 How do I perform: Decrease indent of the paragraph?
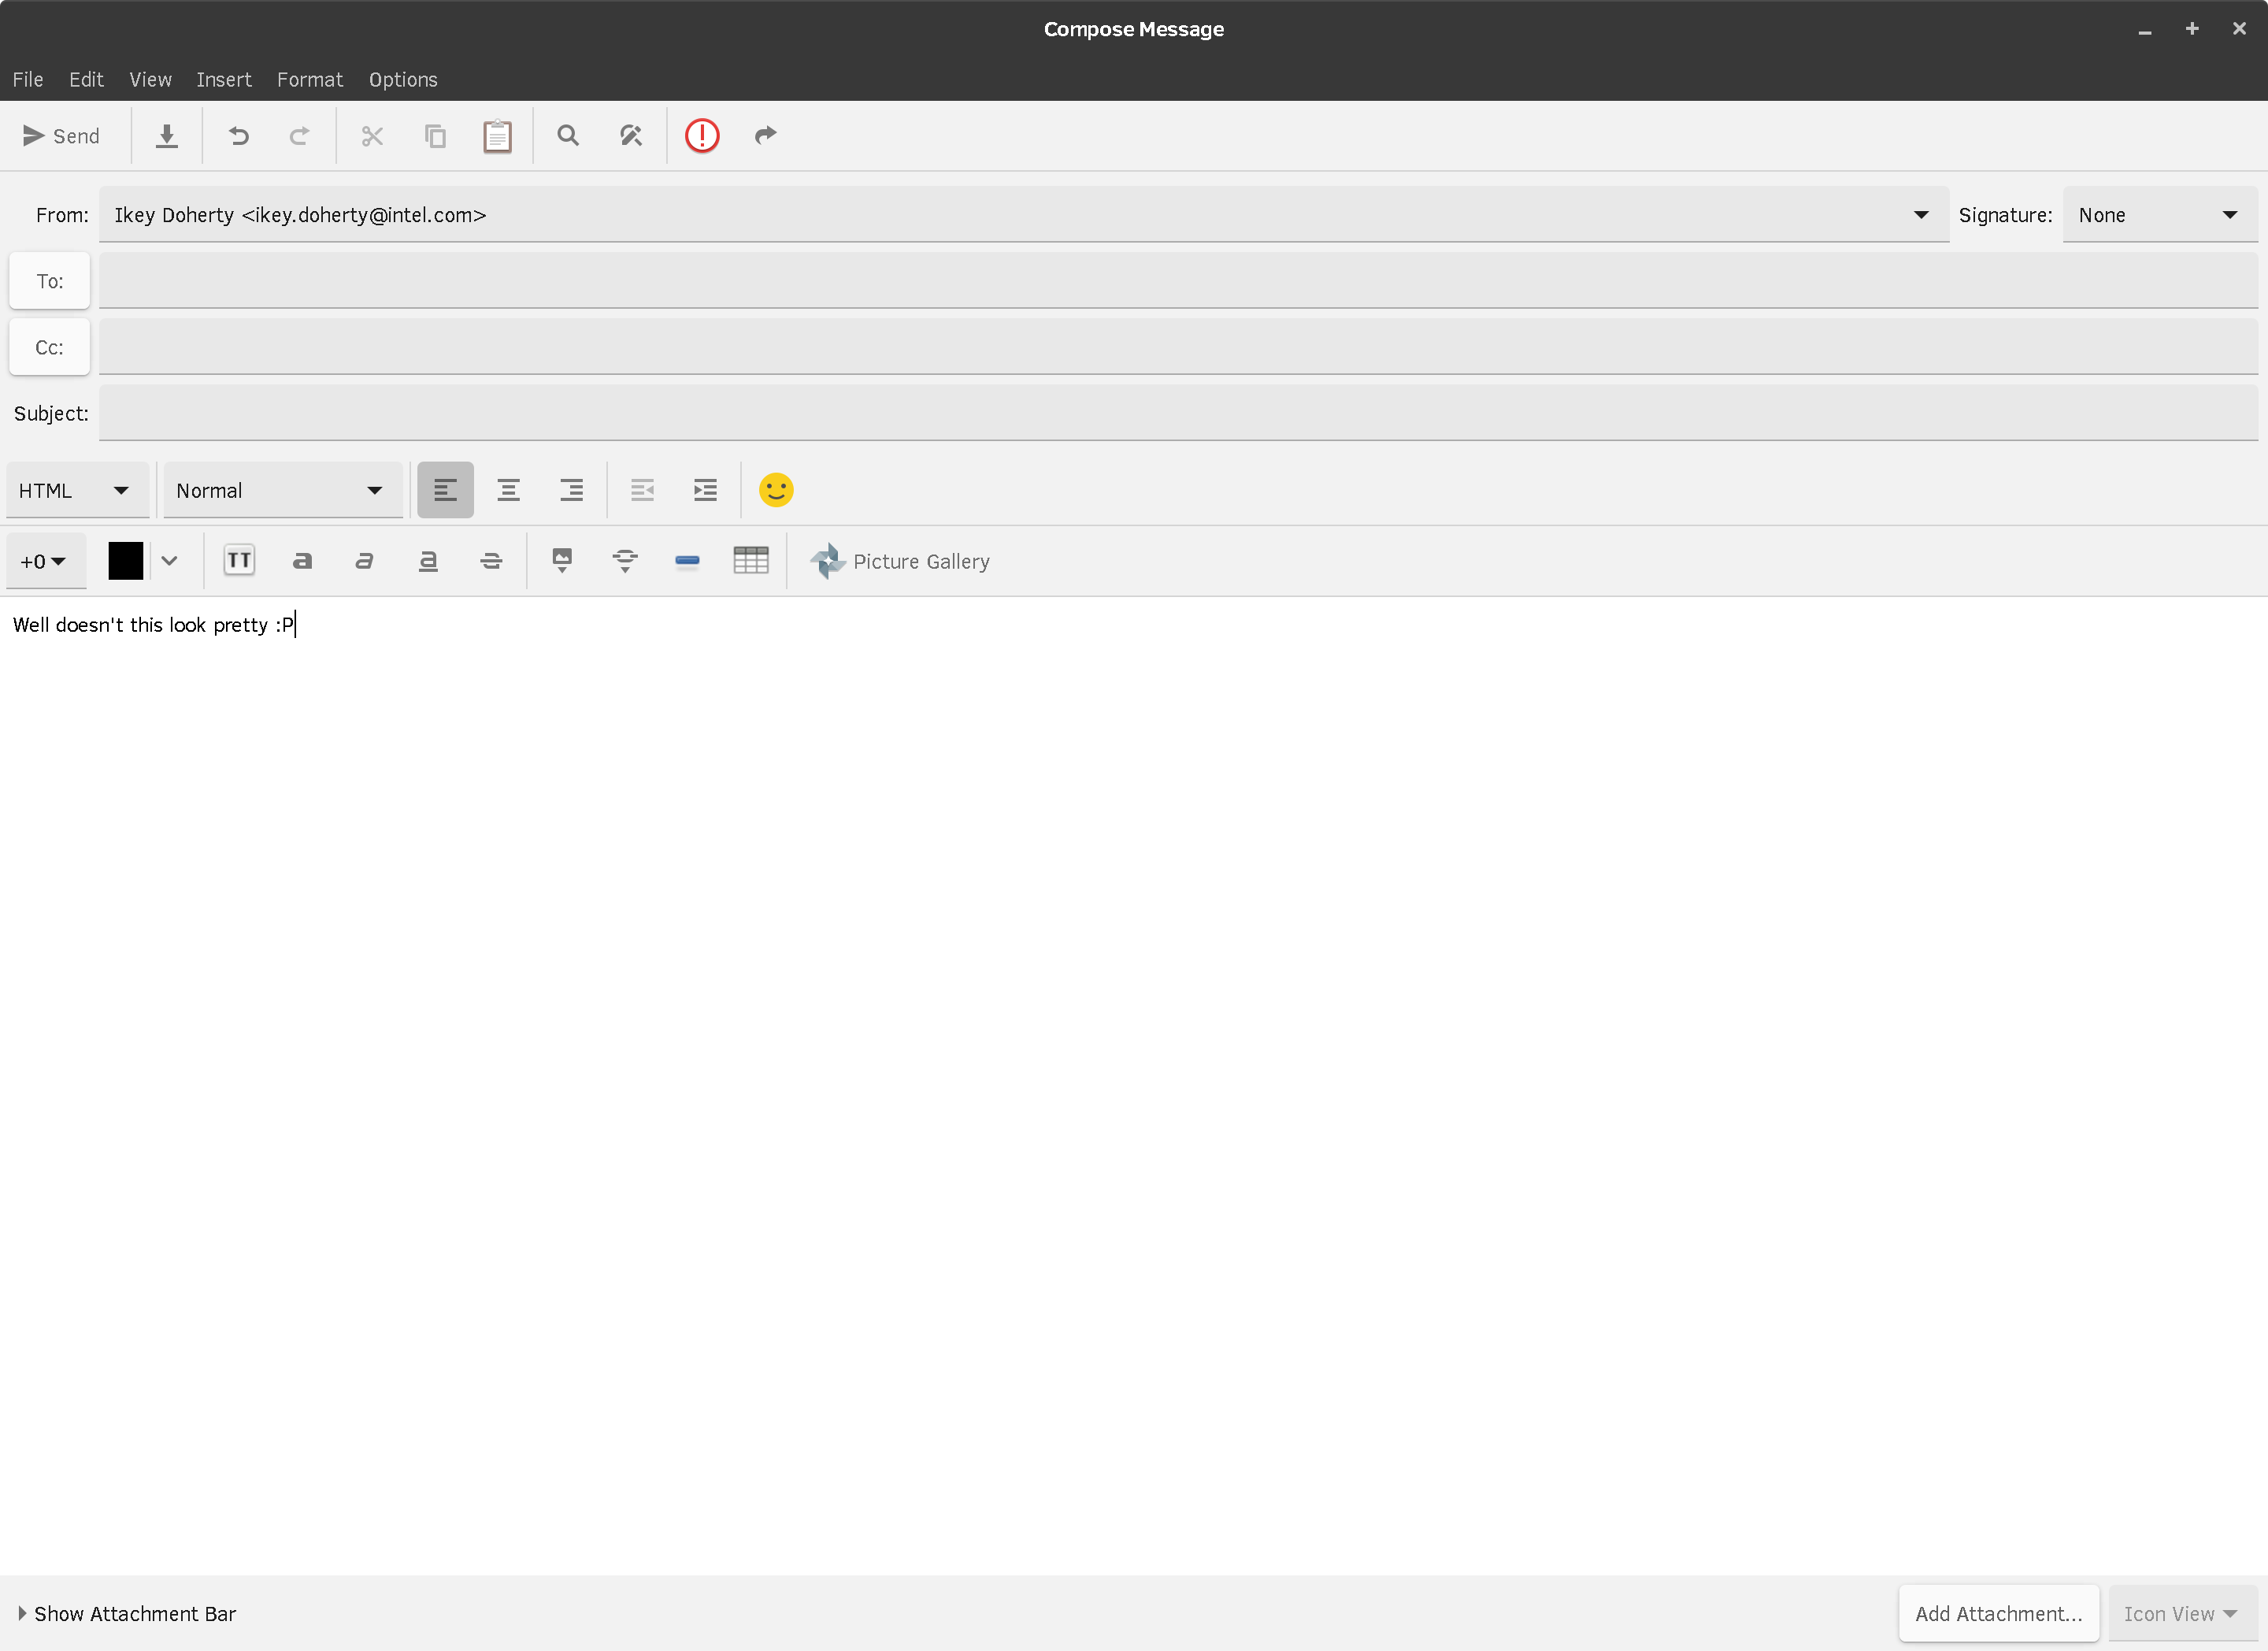coord(642,490)
